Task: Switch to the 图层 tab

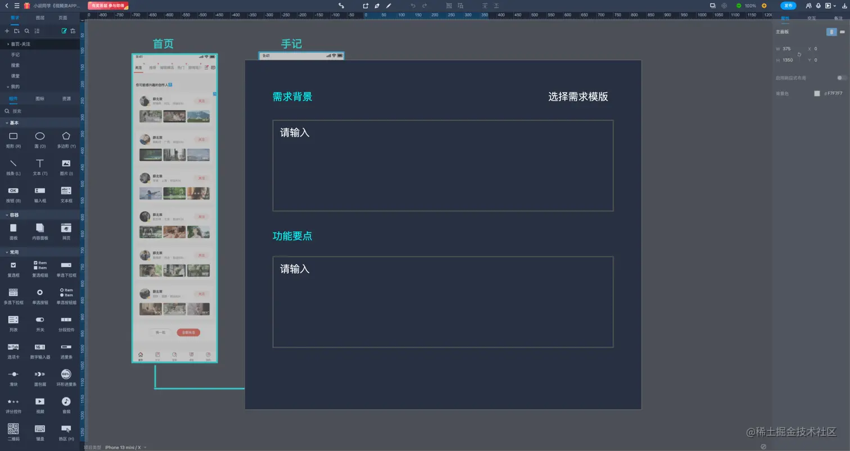Action: pos(40,18)
